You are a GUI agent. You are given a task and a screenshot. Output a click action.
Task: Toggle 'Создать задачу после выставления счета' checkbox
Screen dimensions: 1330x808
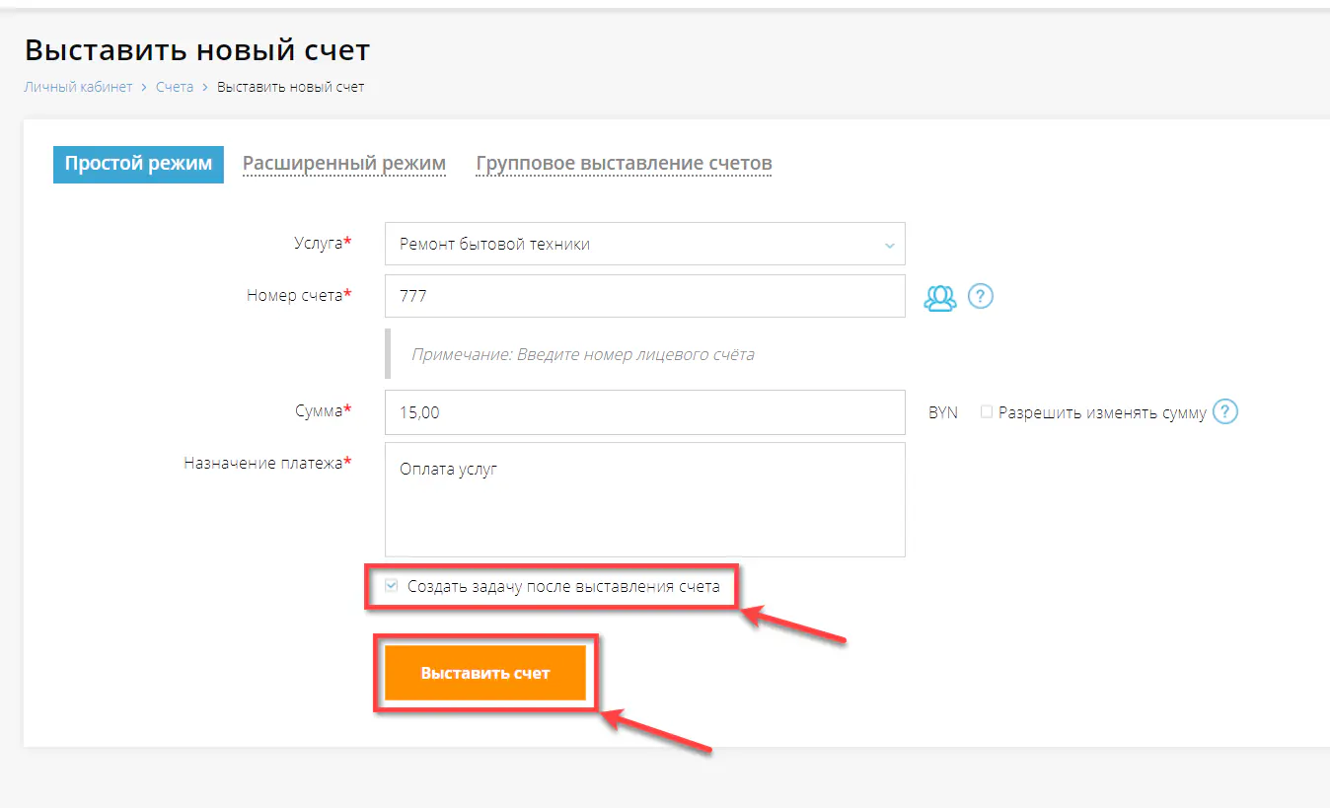[x=392, y=586]
